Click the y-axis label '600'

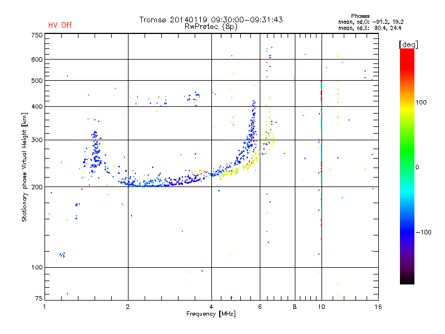(37, 60)
